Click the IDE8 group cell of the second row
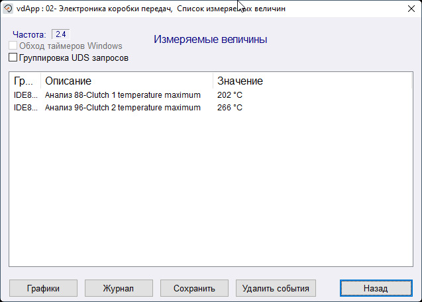 point(26,108)
